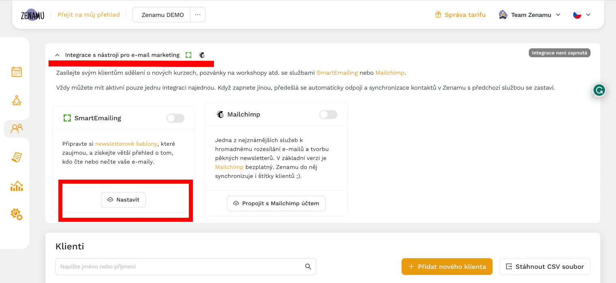Select the Zenamu DEMO studio button

tap(162, 15)
